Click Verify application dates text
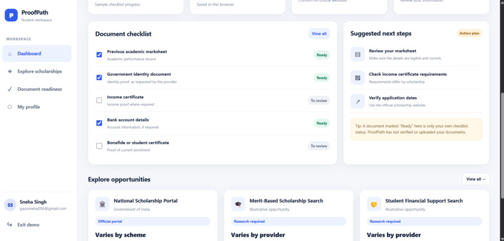 [x=393, y=98]
